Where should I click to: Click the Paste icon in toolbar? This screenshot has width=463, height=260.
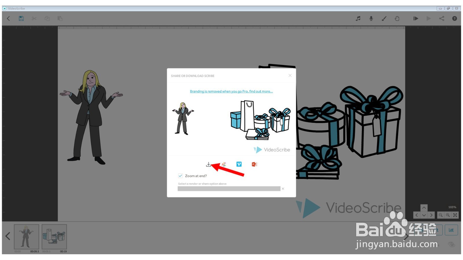[x=60, y=18]
